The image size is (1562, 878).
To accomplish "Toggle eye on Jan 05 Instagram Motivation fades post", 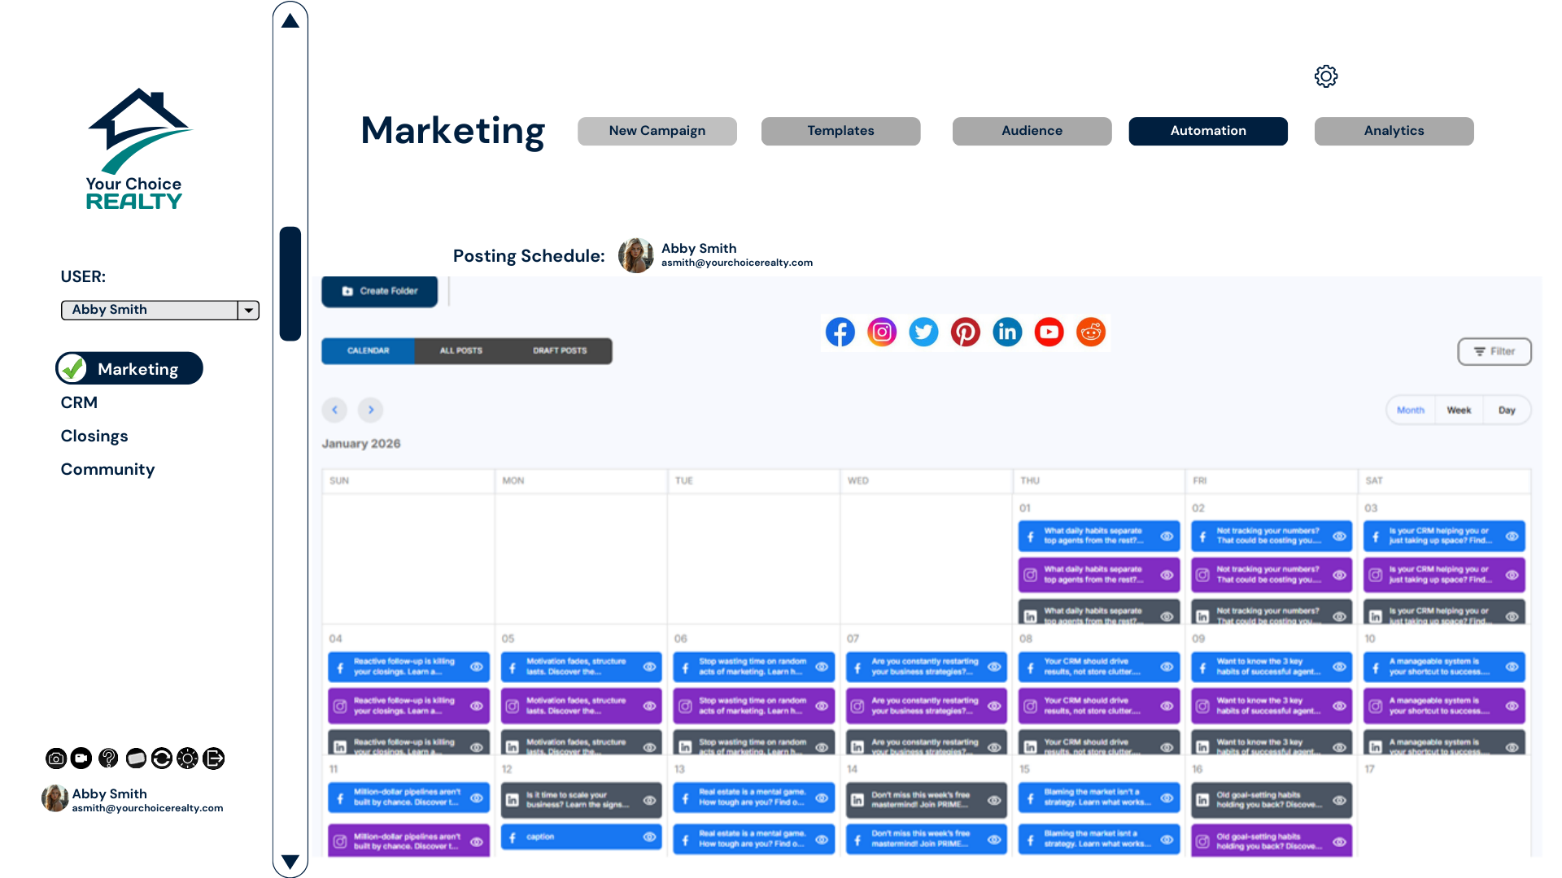I will point(649,706).
